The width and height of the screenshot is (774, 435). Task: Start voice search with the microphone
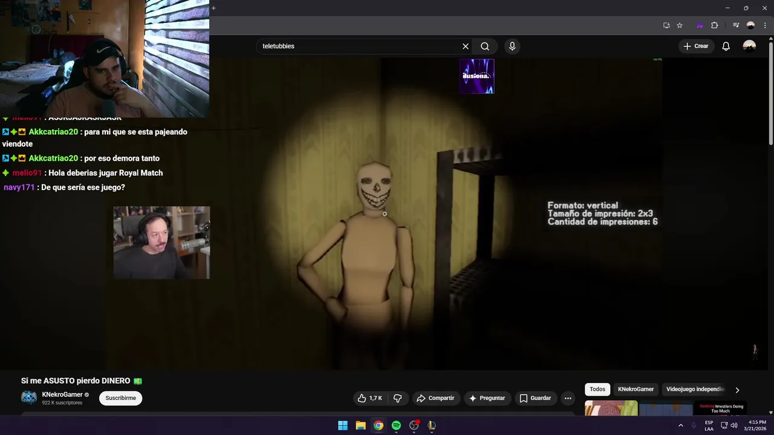(512, 46)
